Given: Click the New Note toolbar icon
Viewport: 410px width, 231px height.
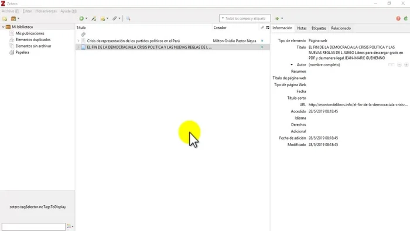Looking at the screenshot, I should point(102,19).
